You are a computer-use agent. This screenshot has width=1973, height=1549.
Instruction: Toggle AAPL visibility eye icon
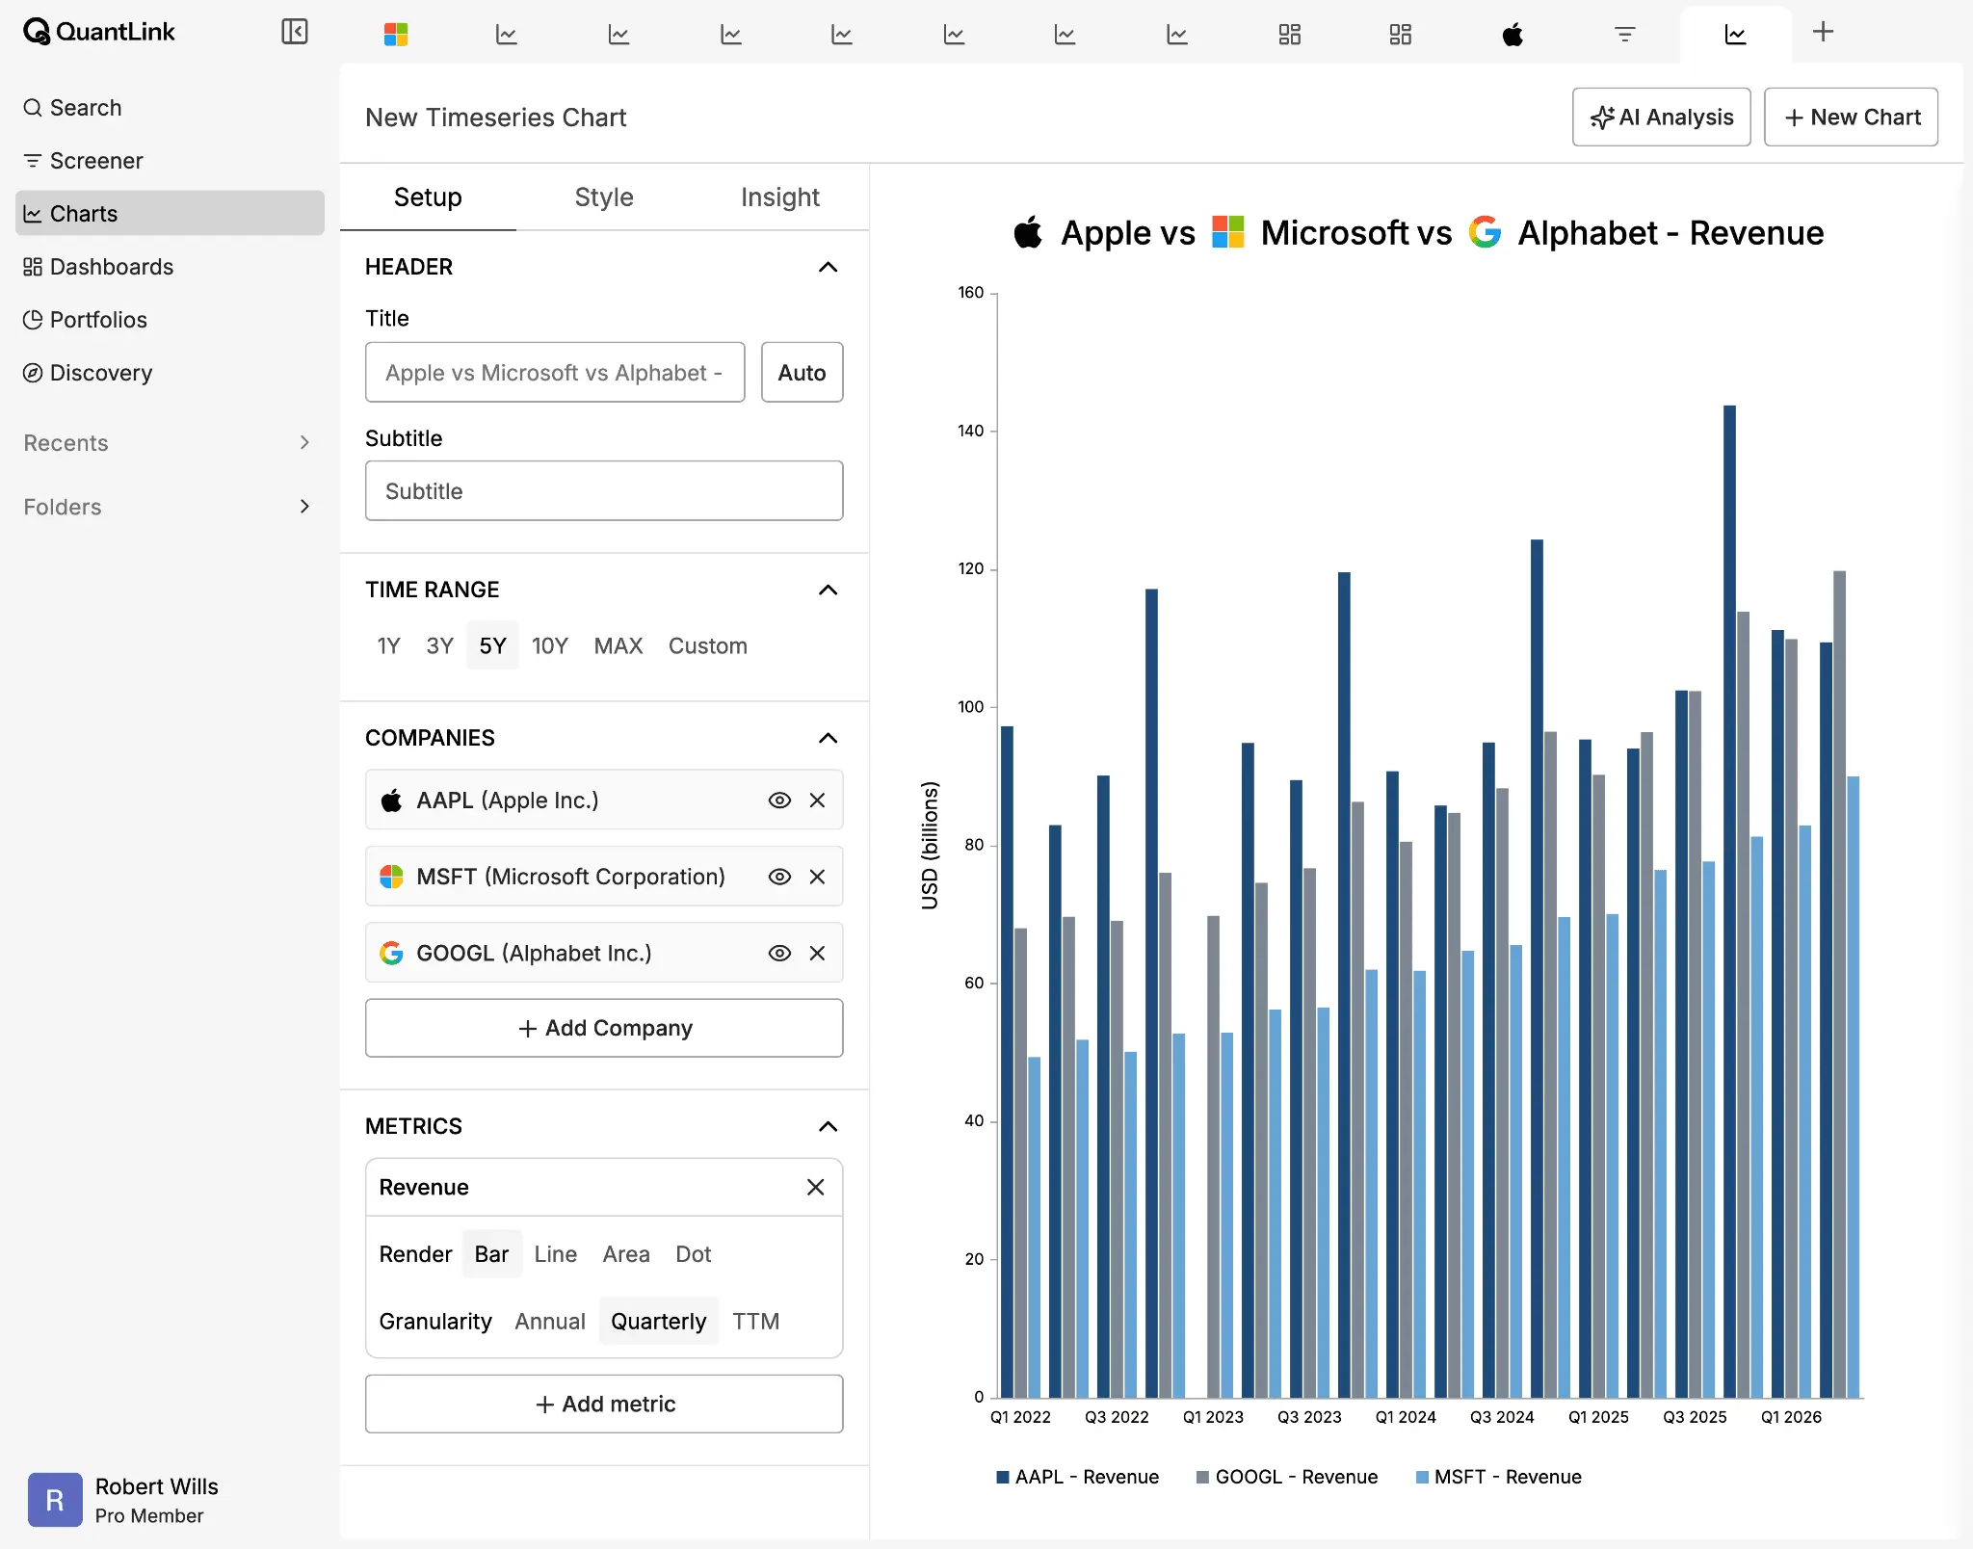click(779, 801)
